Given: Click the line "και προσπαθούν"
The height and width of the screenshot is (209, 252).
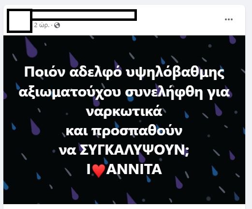Looking at the screenshot, I should (x=124, y=131).
